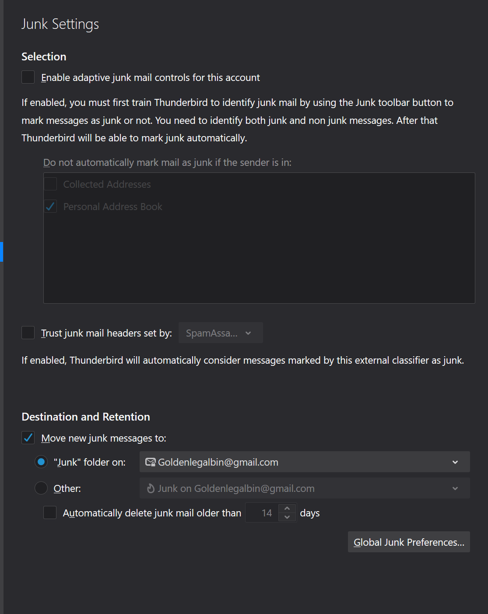Toggle Trust junk mail headers checkbox
Viewport: 488px width, 614px height.
point(28,333)
